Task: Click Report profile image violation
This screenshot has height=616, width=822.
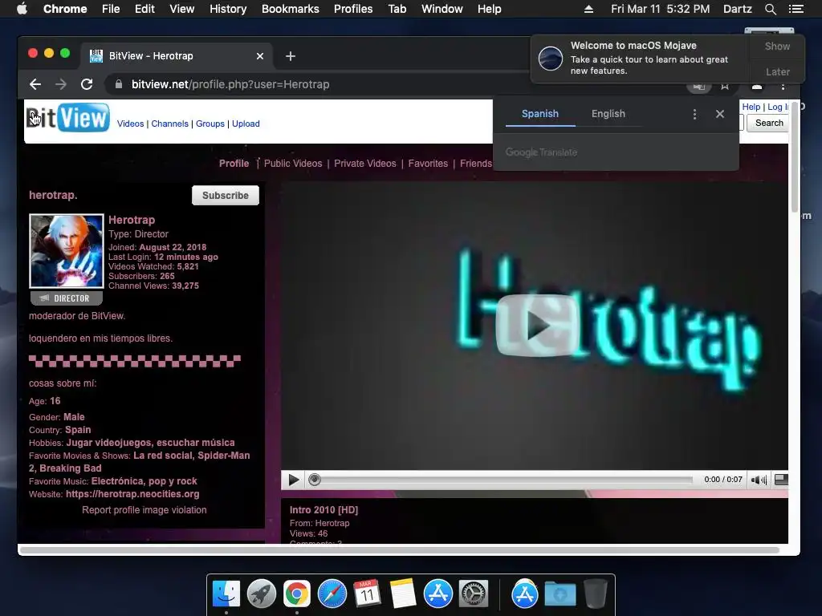Action: [144, 510]
